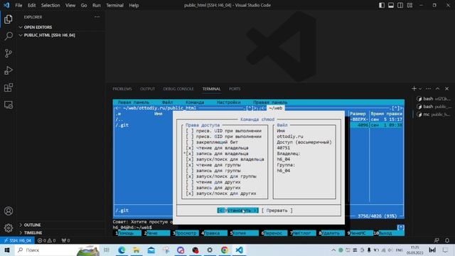
Task: Open the File menu
Action: coord(18,5)
